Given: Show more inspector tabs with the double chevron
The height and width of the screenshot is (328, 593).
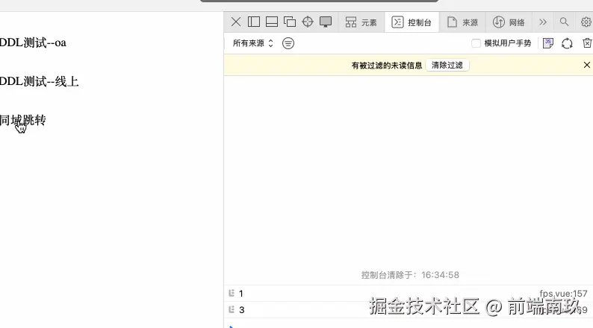Looking at the screenshot, I should [543, 22].
